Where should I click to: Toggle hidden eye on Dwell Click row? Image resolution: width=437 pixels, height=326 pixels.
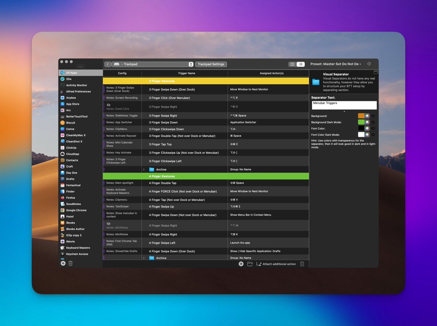(108, 105)
